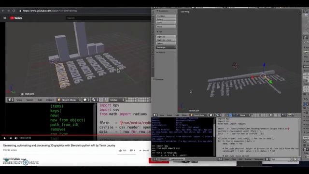
Task: Enable the translate manipulator arrow icon
Action: [x=230, y=115]
